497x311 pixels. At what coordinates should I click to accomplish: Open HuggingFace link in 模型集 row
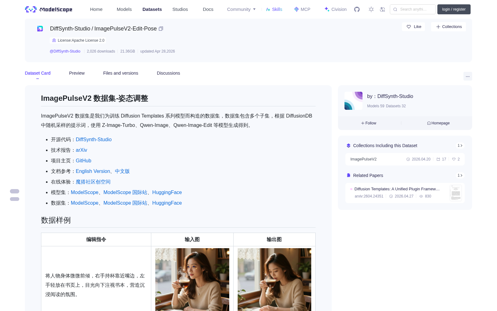[167, 193]
